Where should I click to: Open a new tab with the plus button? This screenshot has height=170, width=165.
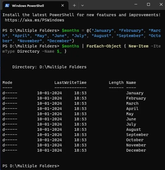point(75,5)
